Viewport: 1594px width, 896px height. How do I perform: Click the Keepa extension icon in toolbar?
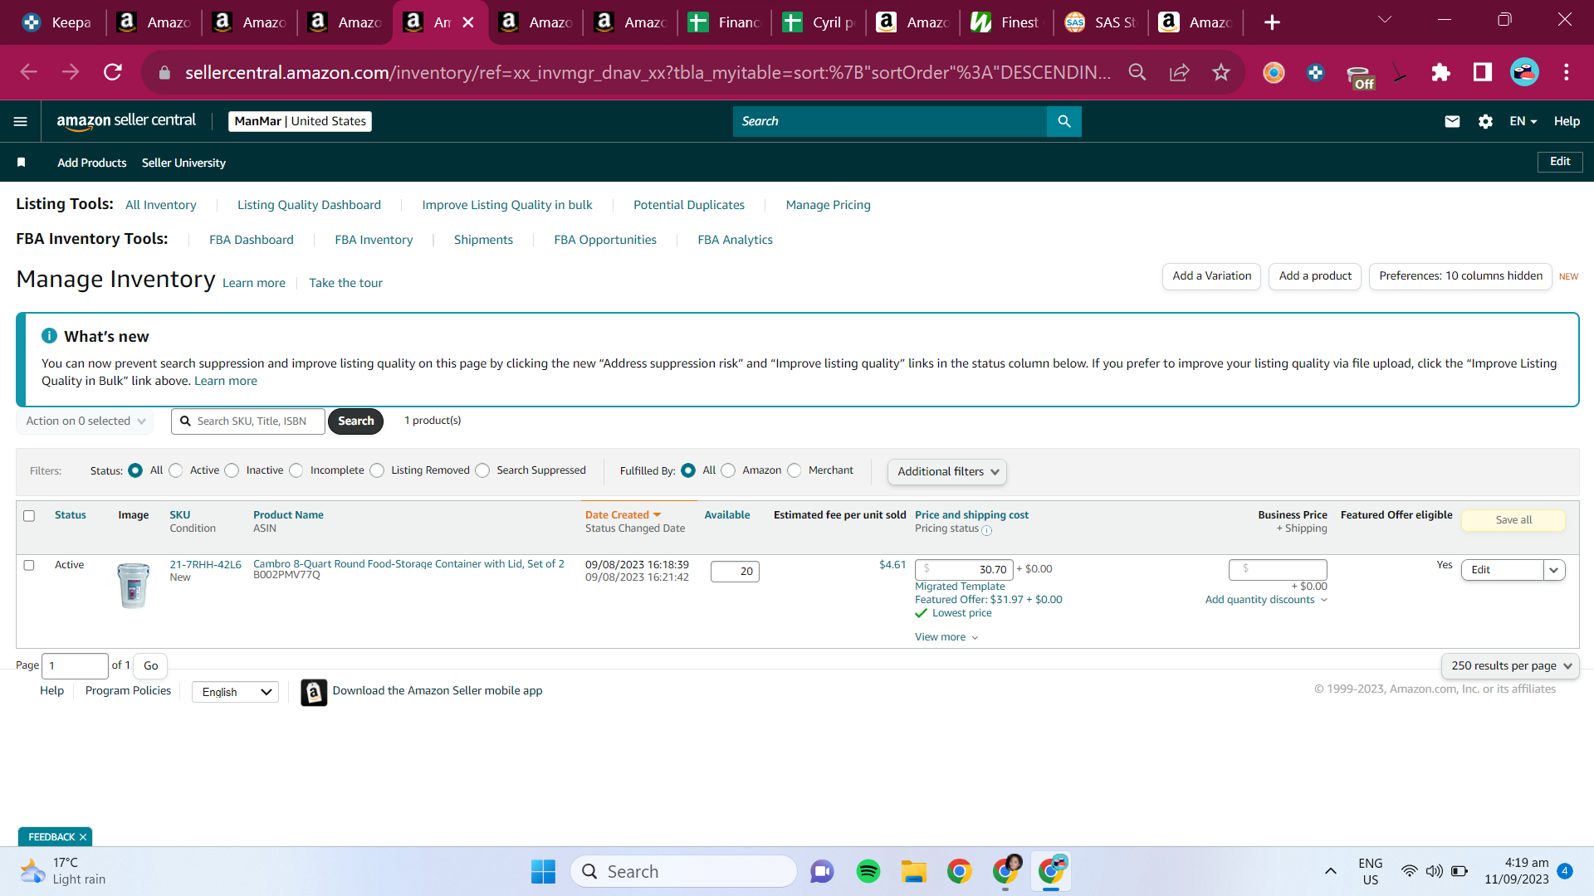(1315, 72)
